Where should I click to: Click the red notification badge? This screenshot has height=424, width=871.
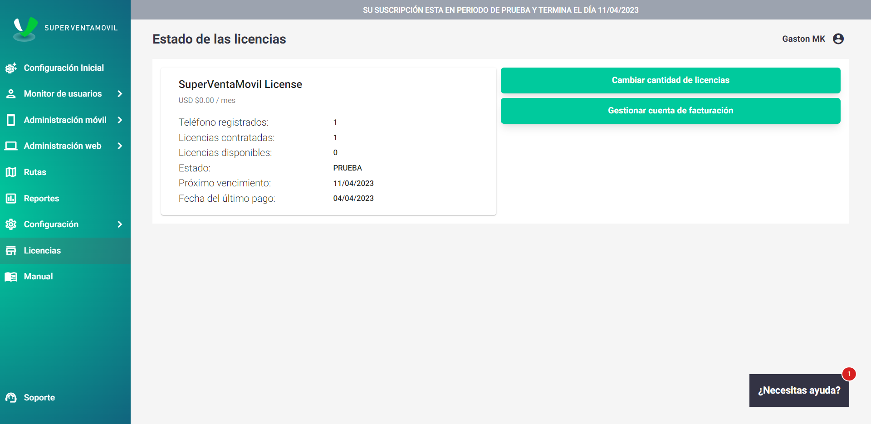[849, 374]
